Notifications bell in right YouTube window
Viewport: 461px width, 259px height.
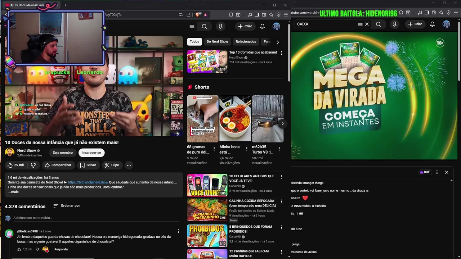coord(433,24)
